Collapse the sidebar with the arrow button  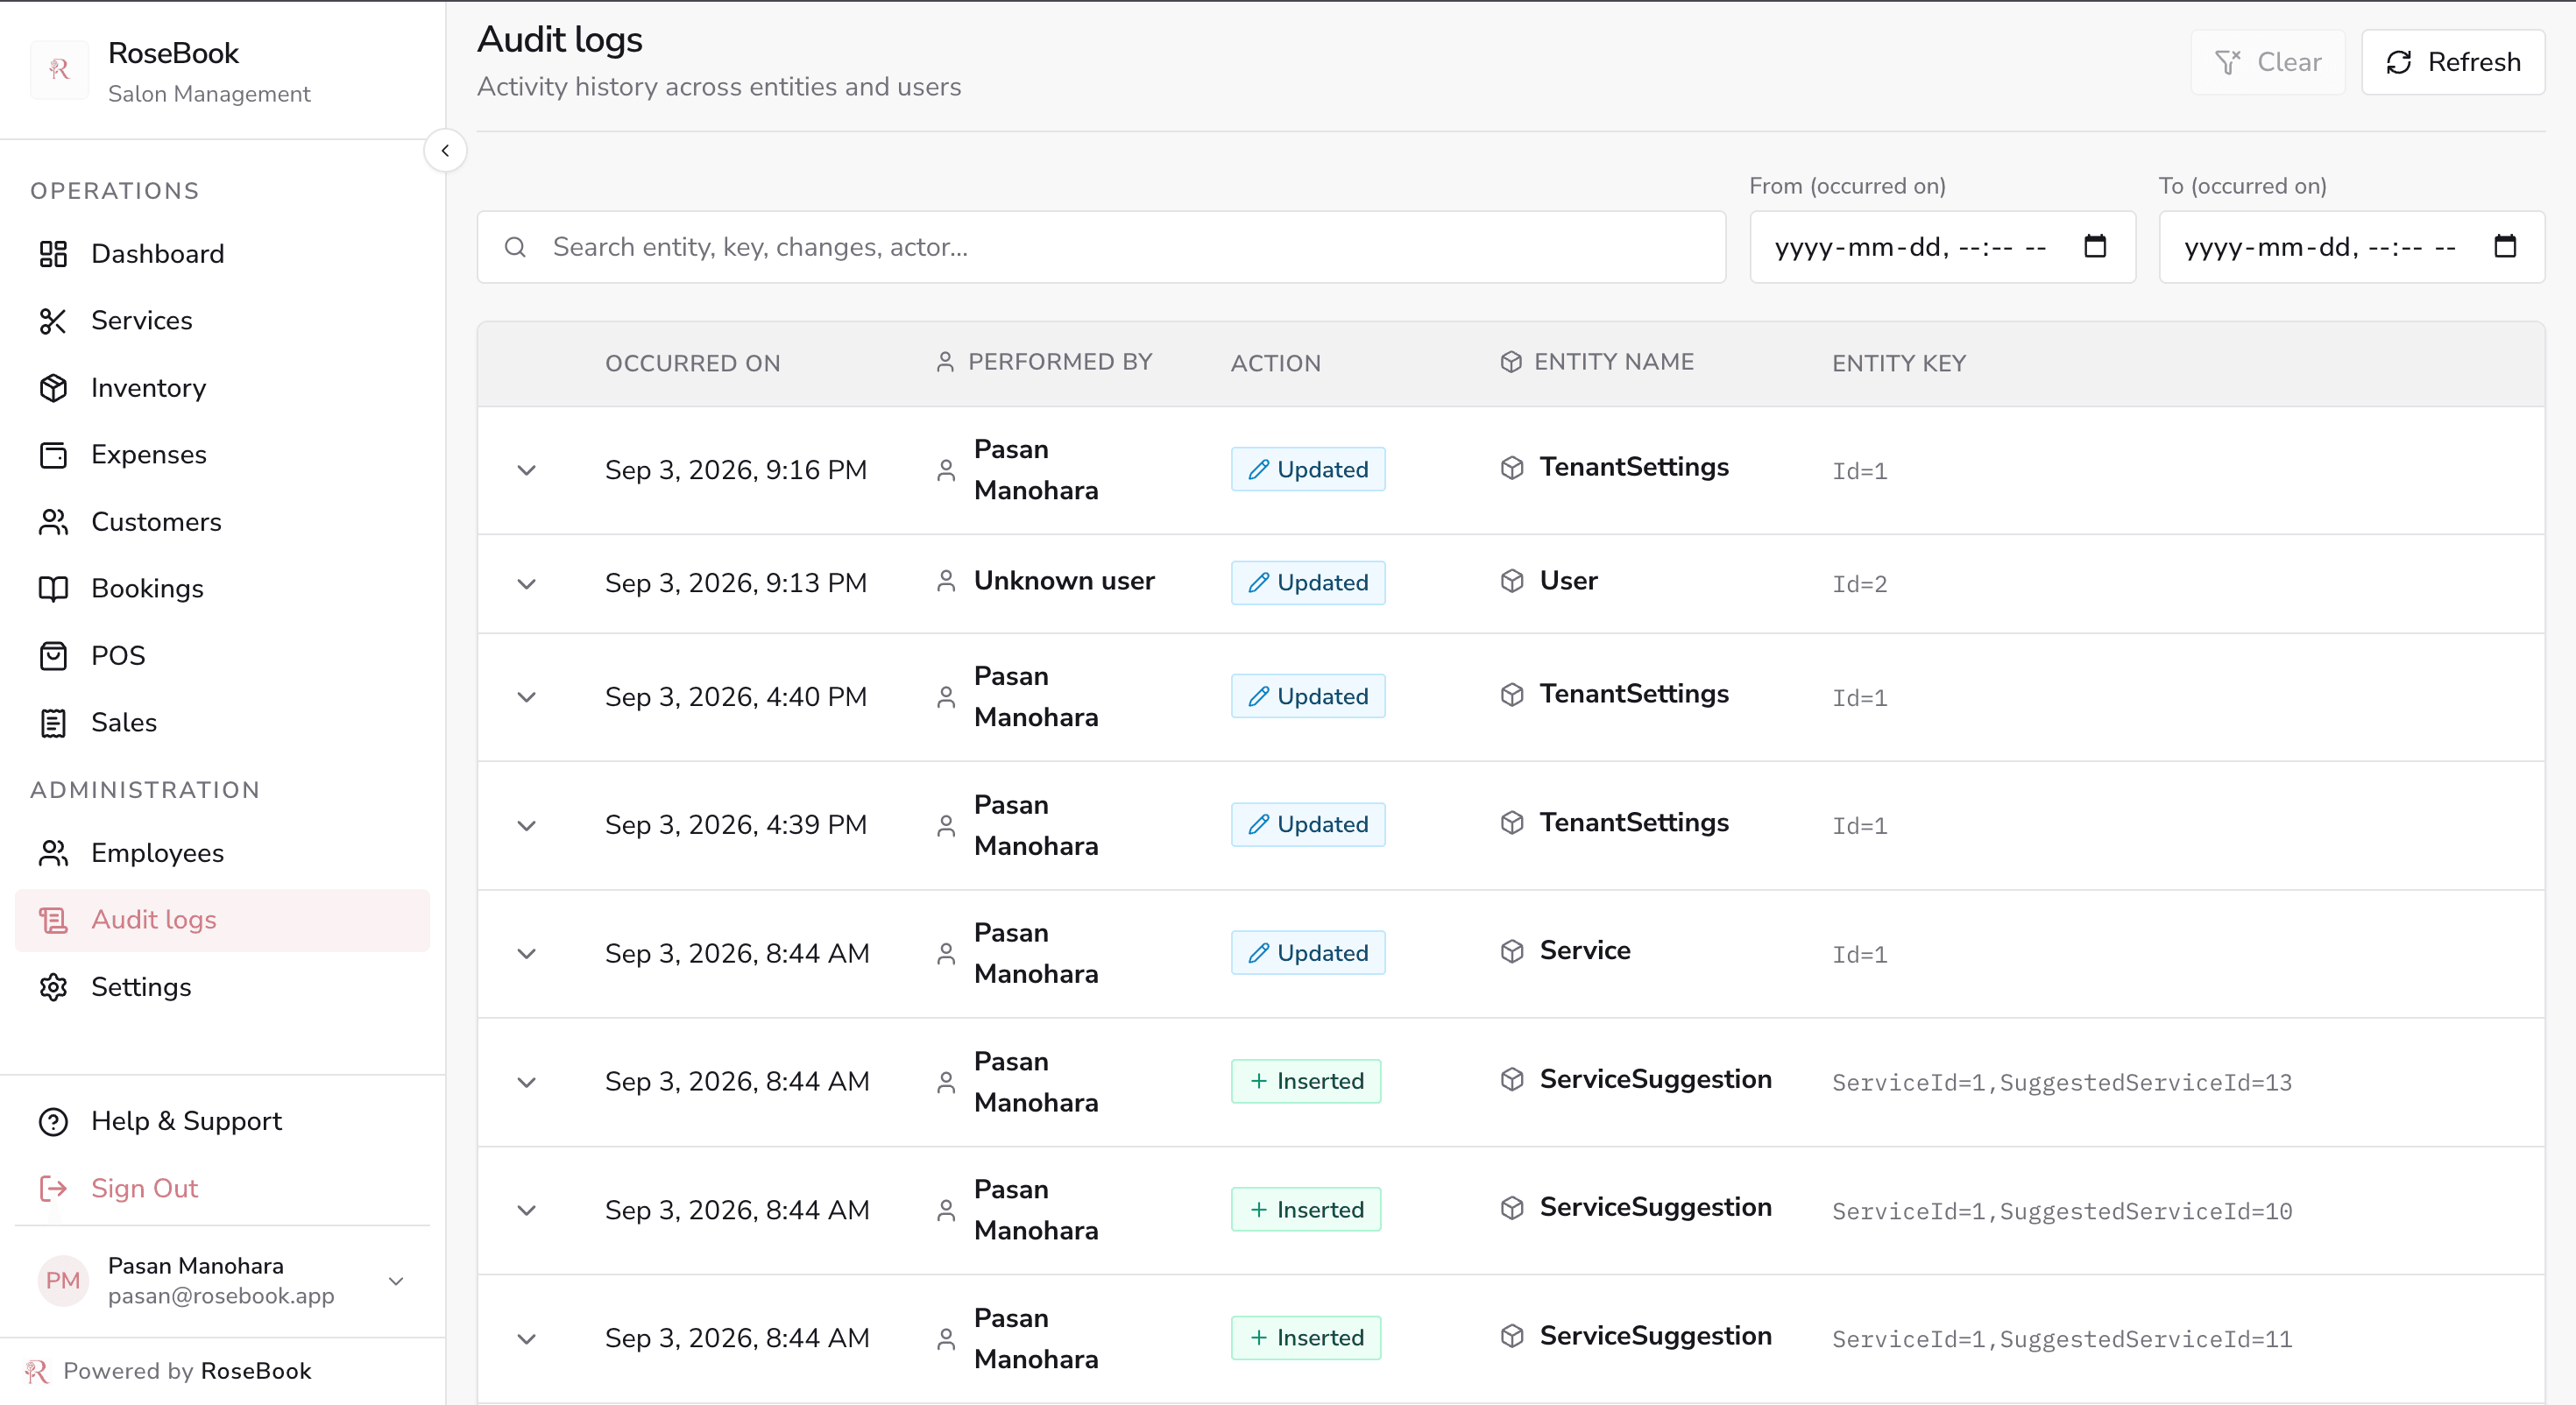pos(445,151)
